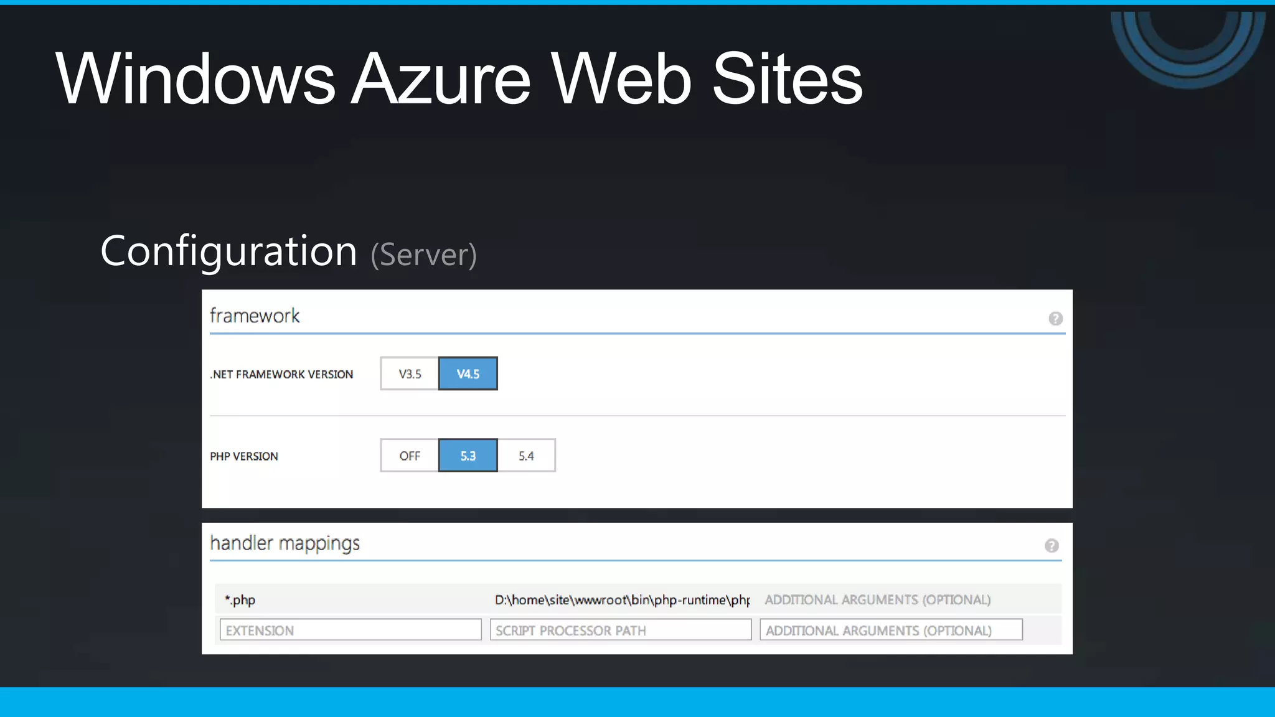Viewport: 1275px width, 717px height.
Task: Choose PHP version 5.3
Action: [x=468, y=456]
